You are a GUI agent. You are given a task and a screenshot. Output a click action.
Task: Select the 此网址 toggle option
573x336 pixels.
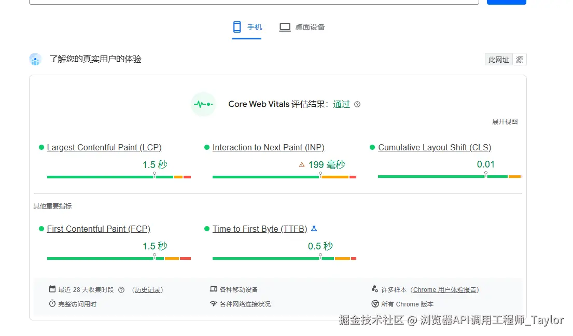tap(498, 60)
